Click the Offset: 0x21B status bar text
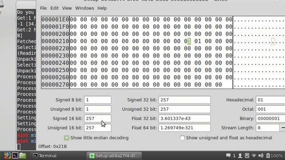The width and height of the screenshot is (285, 160). coord(53,146)
